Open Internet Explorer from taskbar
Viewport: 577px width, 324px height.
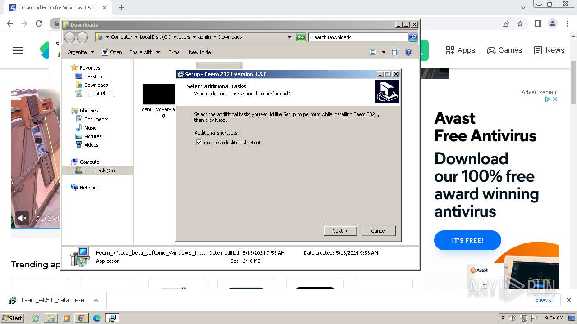coord(36,318)
